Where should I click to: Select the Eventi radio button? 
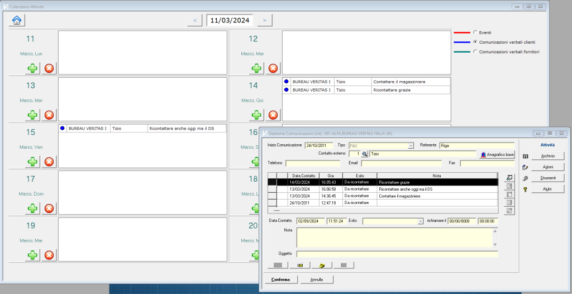[475, 32]
